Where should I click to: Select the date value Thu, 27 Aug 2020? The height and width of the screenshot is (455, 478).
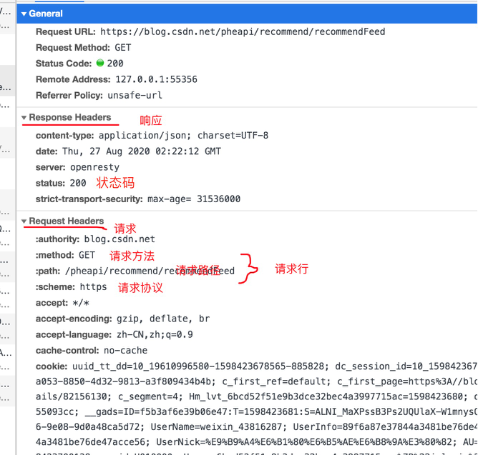[x=142, y=151]
